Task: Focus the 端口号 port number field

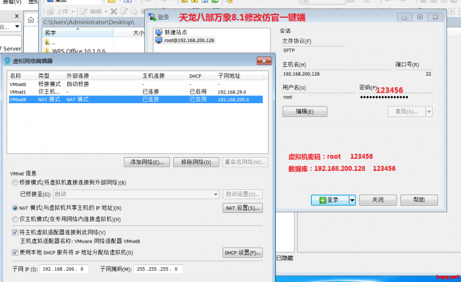Action: click(x=414, y=74)
